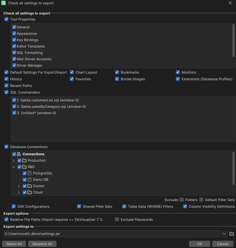This screenshot has height=248, width=236.
Task: Confirm export with the OK button
Action: (x=200, y=244)
